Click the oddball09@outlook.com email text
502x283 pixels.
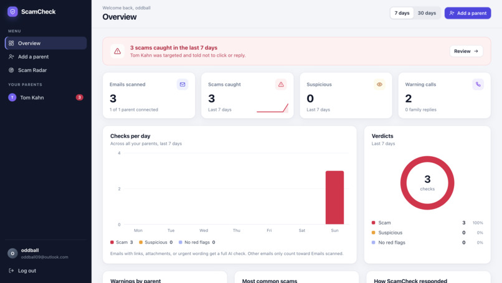[44, 257]
